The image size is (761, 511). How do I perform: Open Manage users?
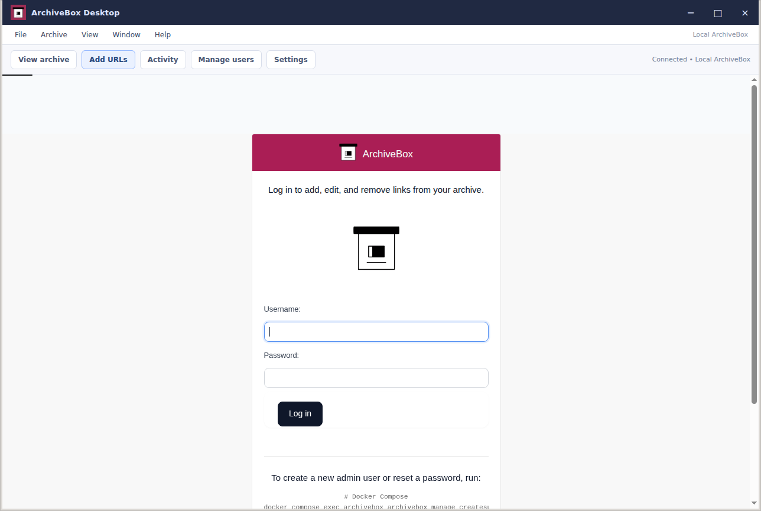[226, 60]
